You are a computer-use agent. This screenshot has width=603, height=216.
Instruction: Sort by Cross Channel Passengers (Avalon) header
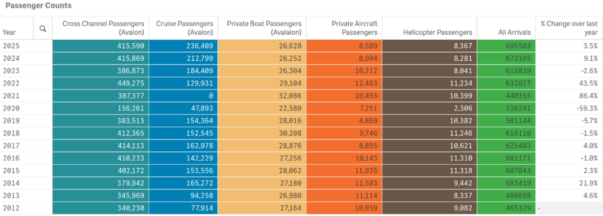pos(104,28)
